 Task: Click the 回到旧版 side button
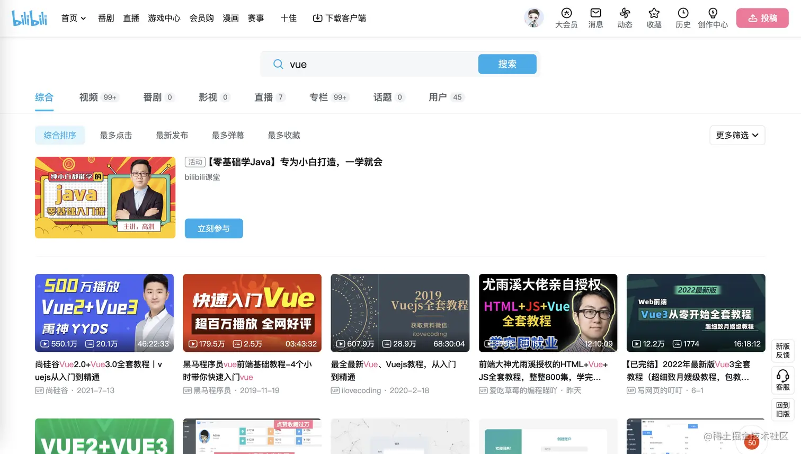pos(783,410)
